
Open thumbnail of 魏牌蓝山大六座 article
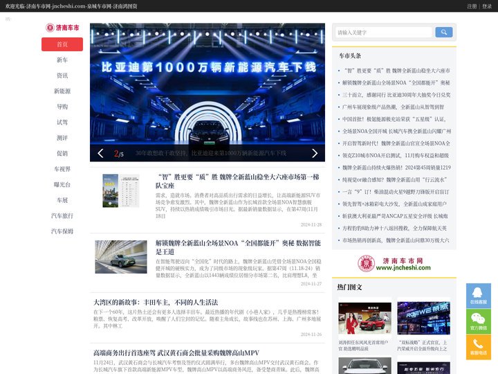120,191
